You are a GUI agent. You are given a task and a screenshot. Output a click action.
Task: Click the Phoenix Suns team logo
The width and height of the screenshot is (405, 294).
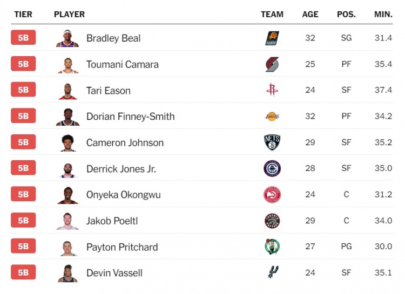pos(272,38)
